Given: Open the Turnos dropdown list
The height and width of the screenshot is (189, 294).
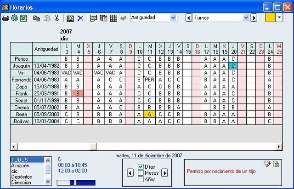Looking at the screenshot, I should pyautogui.click(x=246, y=18).
